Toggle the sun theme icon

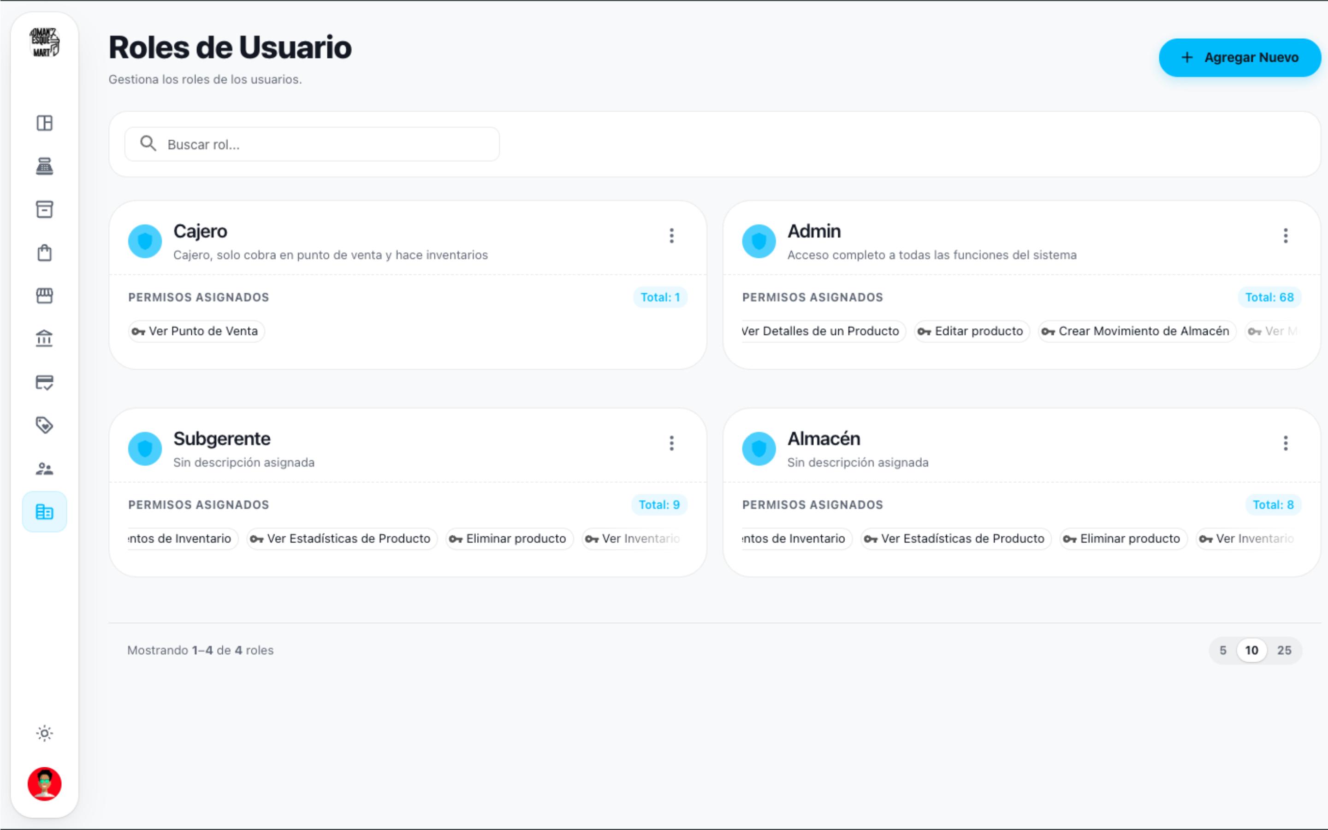[x=44, y=733]
